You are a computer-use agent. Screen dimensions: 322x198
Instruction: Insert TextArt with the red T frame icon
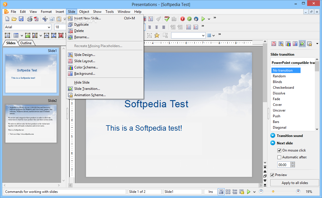click(x=61, y=35)
